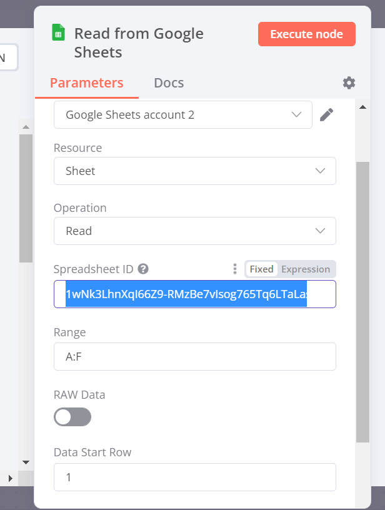Select Fixed mode for Spreadsheet ID
Viewport: 385px width, 510px height.
pyautogui.click(x=261, y=269)
